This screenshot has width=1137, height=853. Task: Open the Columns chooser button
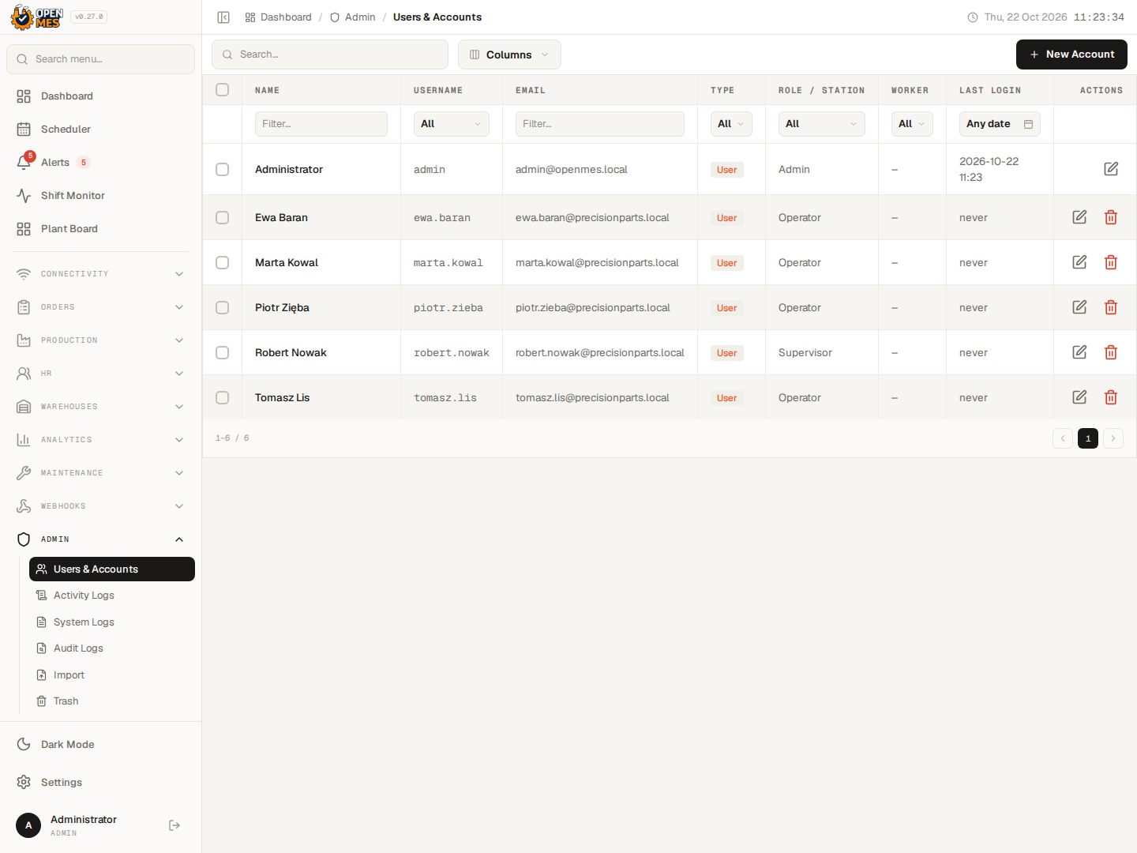pyautogui.click(x=509, y=54)
